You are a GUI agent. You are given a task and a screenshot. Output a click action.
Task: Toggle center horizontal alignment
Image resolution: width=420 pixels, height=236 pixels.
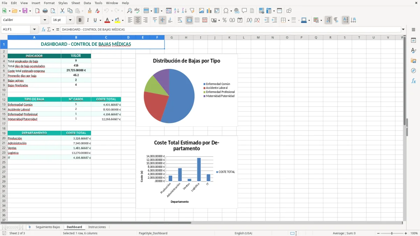point(138,20)
